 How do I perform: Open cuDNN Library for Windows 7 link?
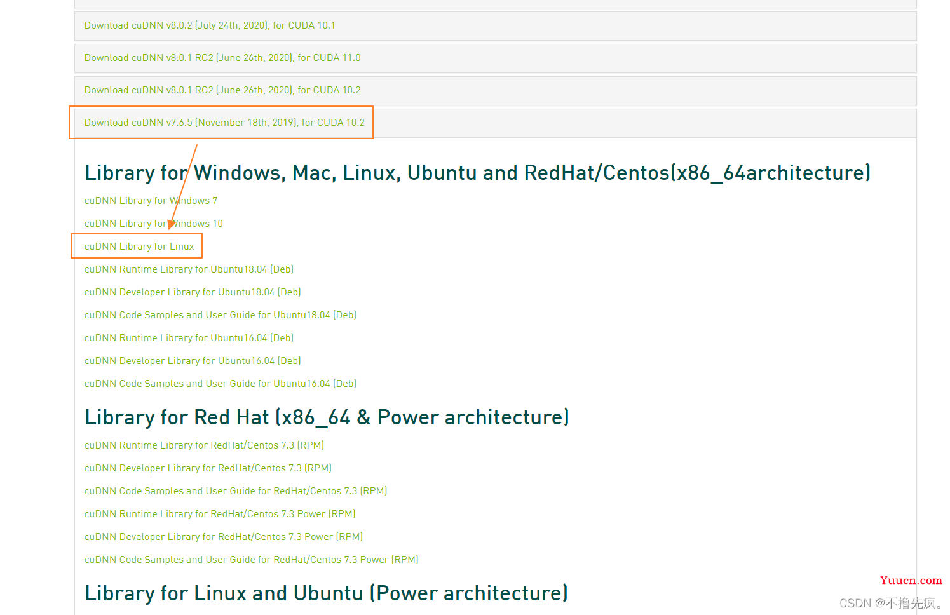151,201
